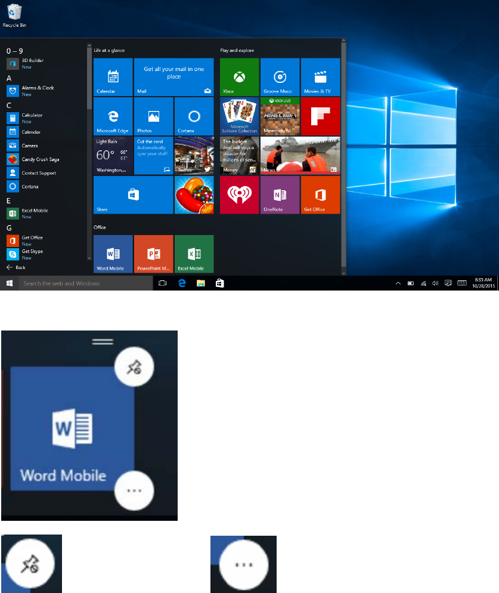499x593 pixels.
Task: Open the Store tile
Action: coord(134,194)
